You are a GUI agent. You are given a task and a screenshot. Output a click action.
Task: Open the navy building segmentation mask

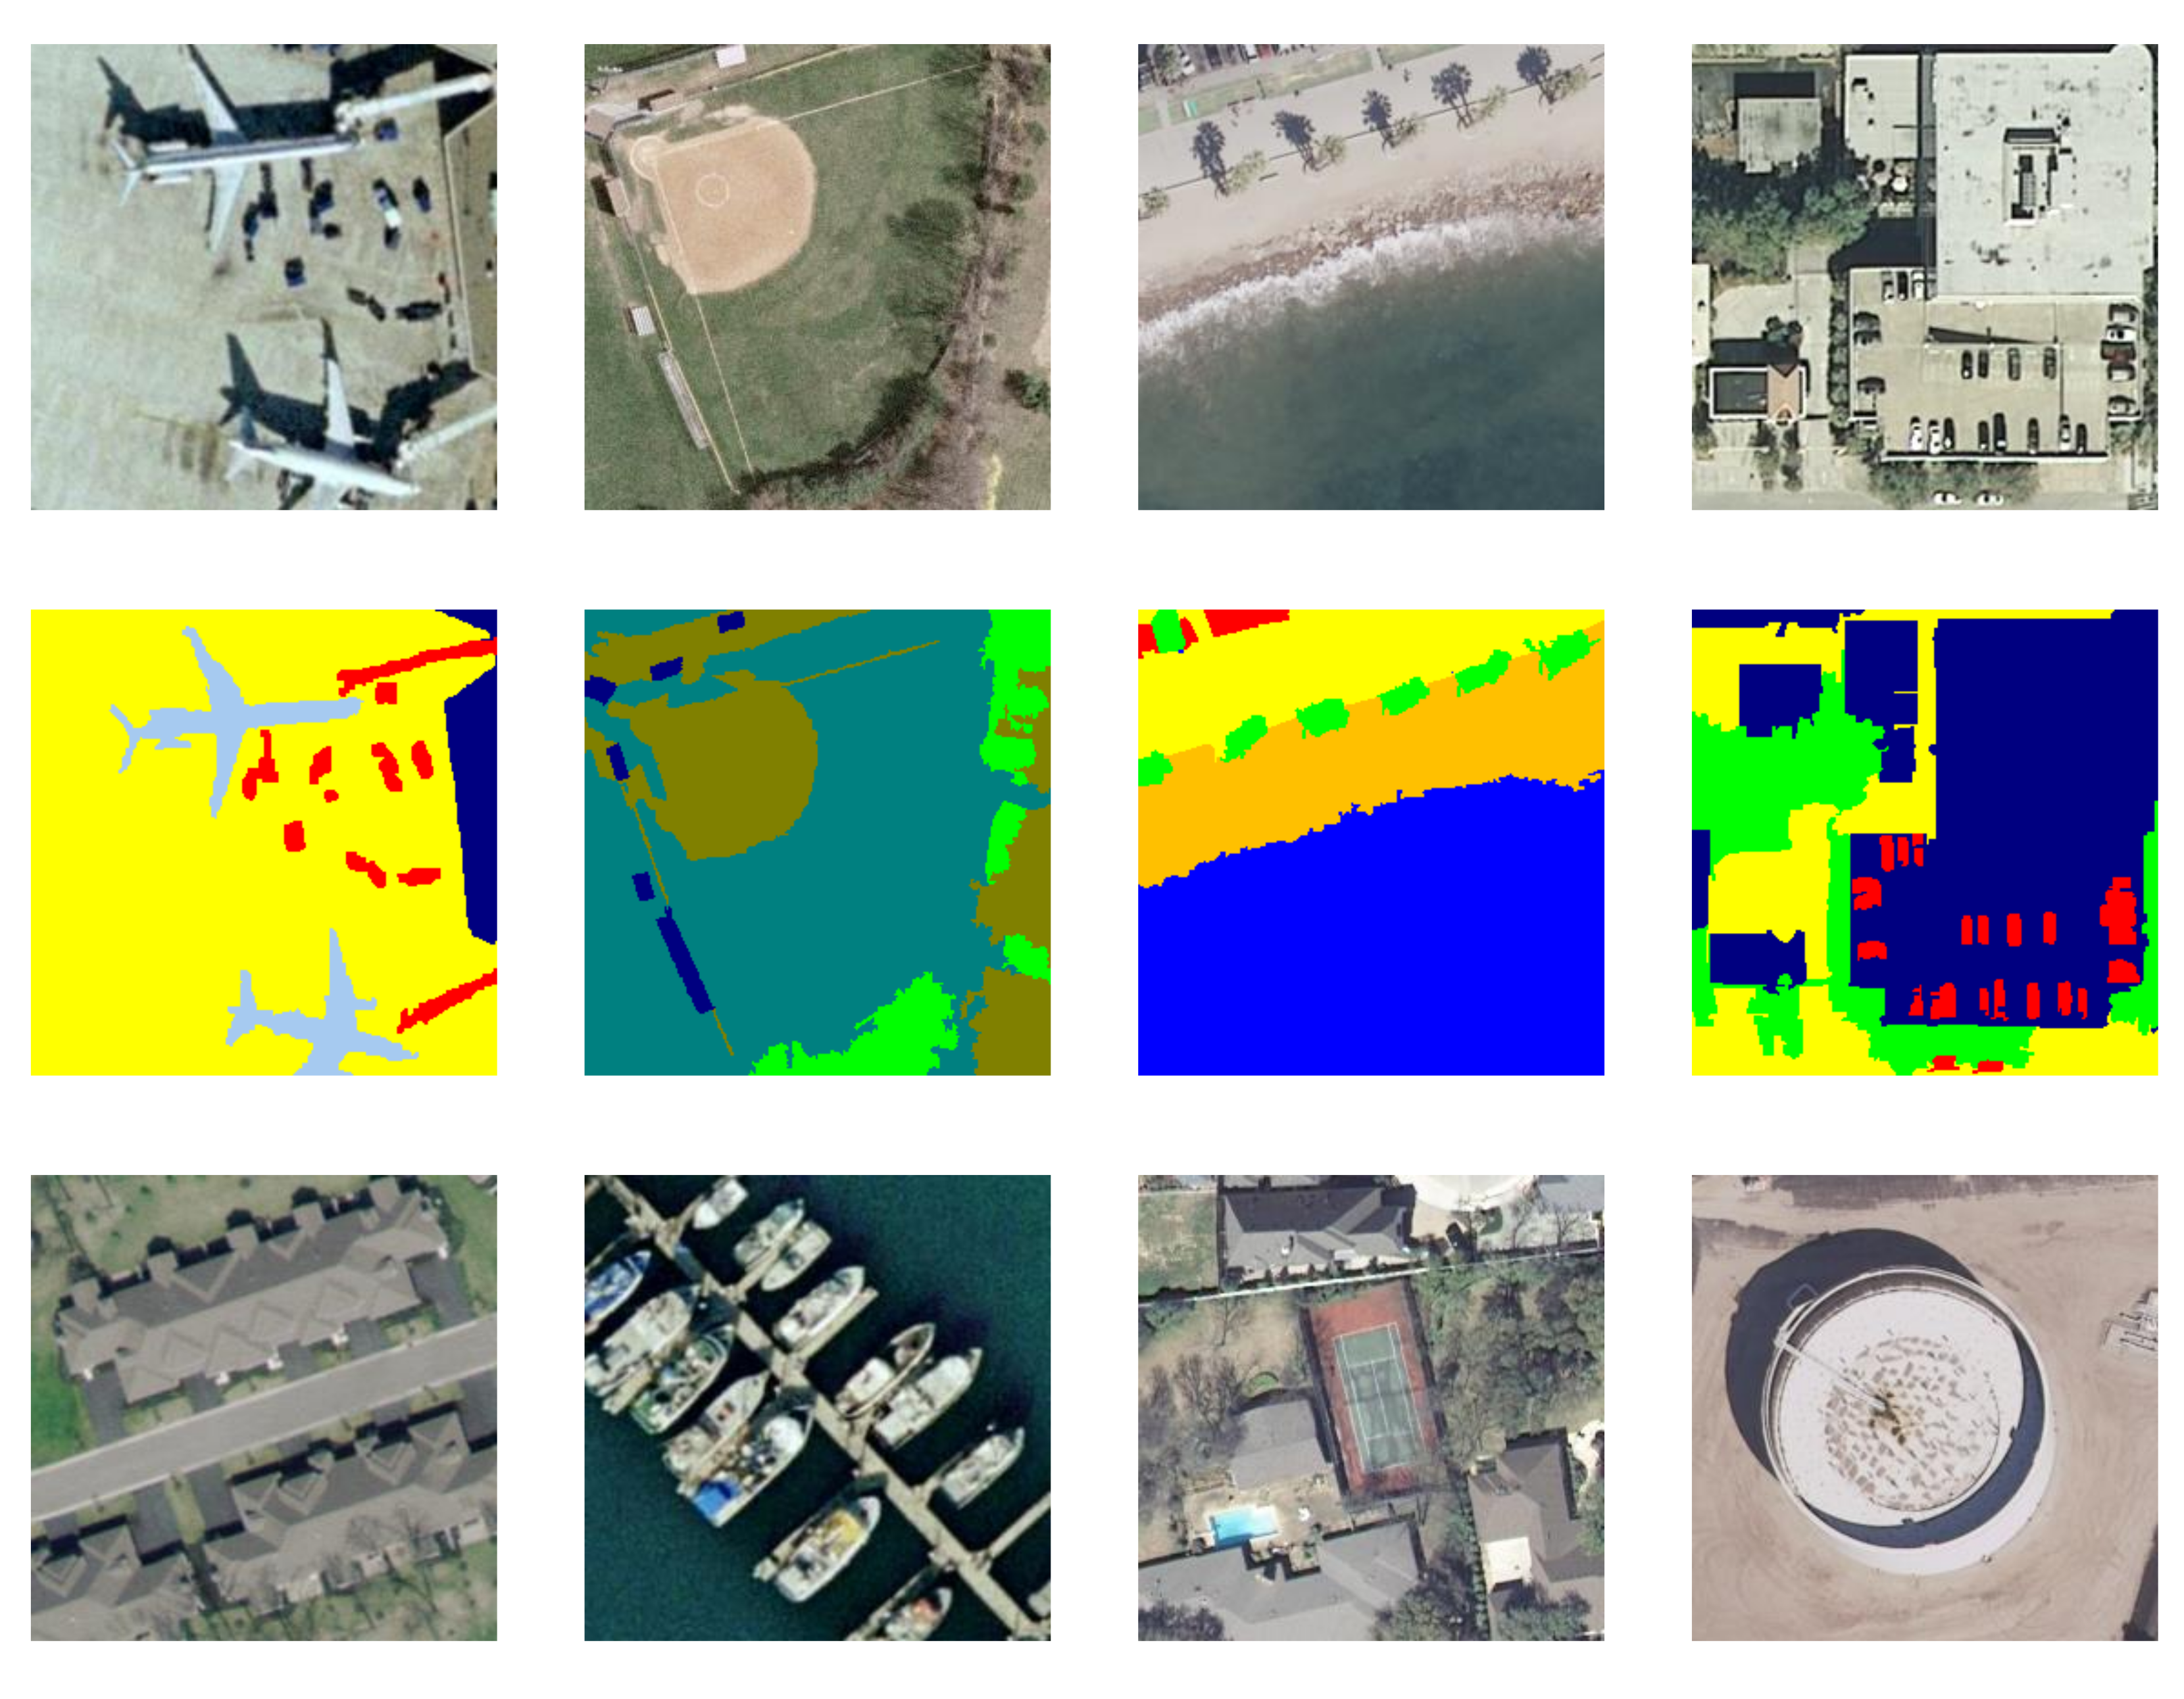[1924, 842]
